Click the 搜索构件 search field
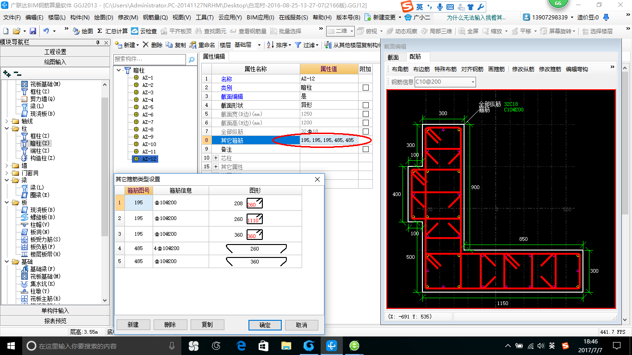Screen dimensions: 632x355 tap(150, 60)
